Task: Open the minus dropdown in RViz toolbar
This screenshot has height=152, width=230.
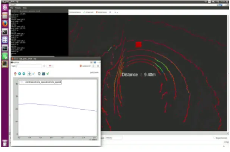Action: pyautogui.click(x=116, y=12)
